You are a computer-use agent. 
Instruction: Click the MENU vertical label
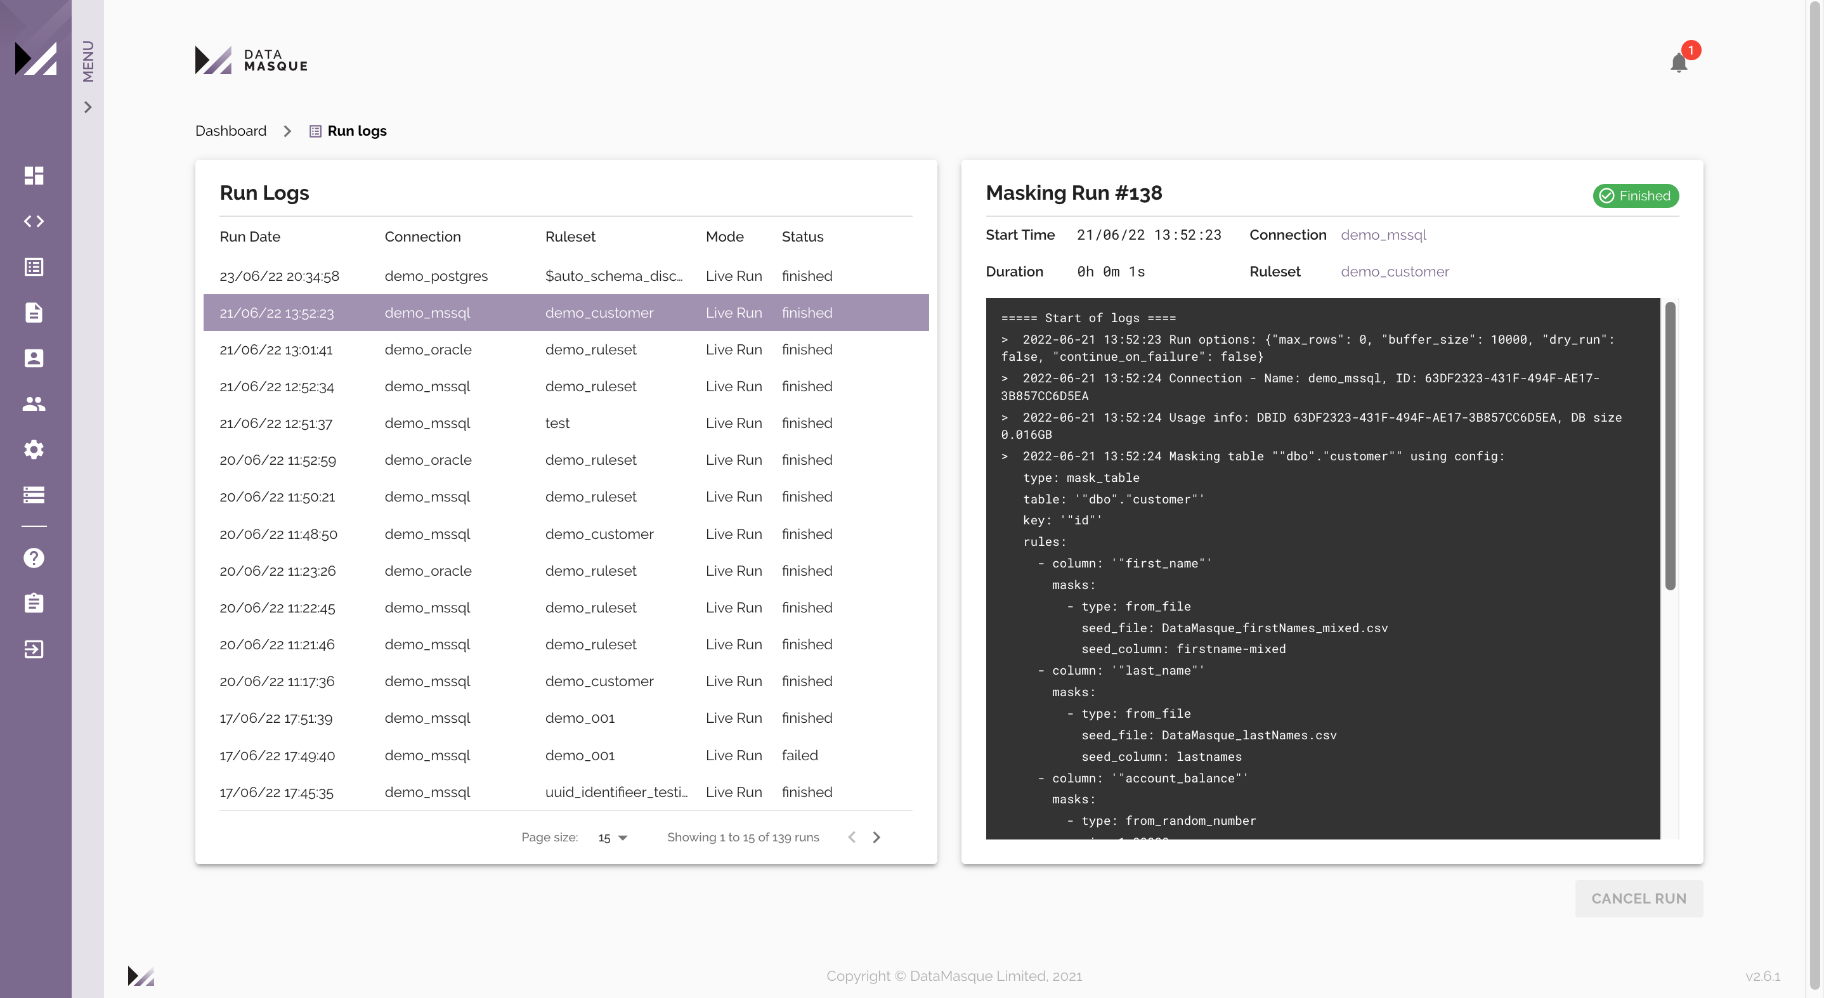[x=88, y=61]
